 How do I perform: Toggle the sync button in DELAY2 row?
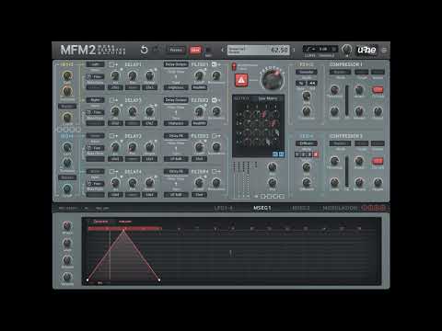pos(95,112)
